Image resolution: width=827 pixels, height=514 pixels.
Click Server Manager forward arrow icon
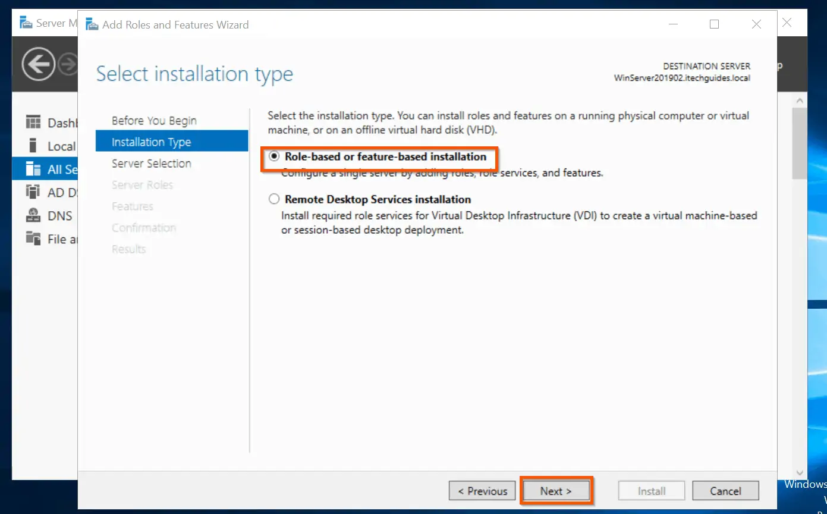(68, 64)
